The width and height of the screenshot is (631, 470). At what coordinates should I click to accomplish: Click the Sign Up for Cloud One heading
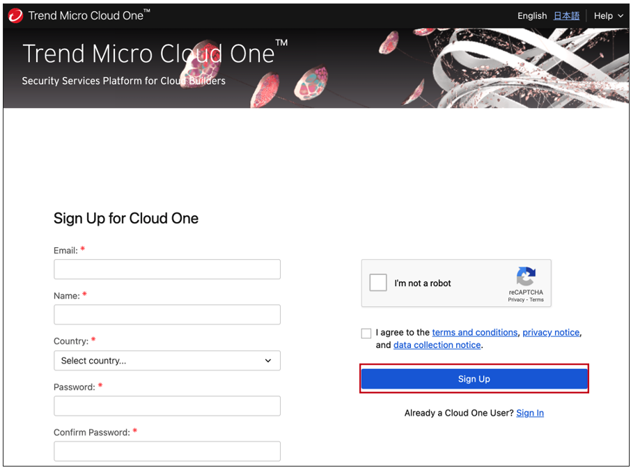pyautogui.click(x=126, y=218)
